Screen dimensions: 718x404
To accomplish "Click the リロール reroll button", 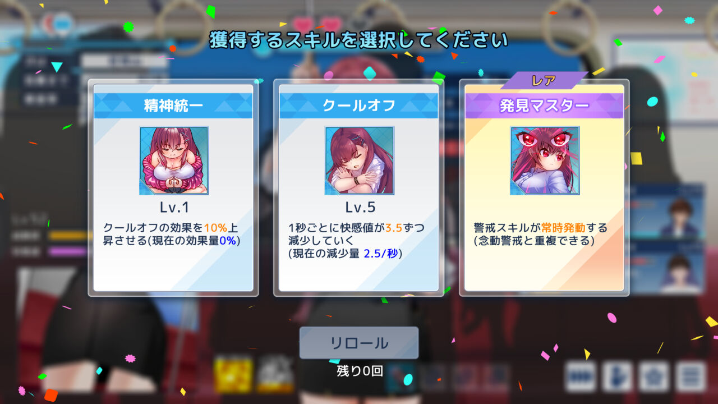I will point(359,343).
